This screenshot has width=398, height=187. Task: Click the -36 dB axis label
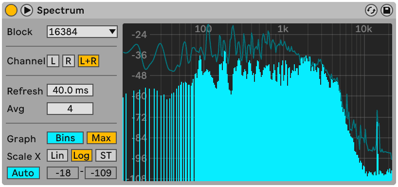[x=139, y=55]
